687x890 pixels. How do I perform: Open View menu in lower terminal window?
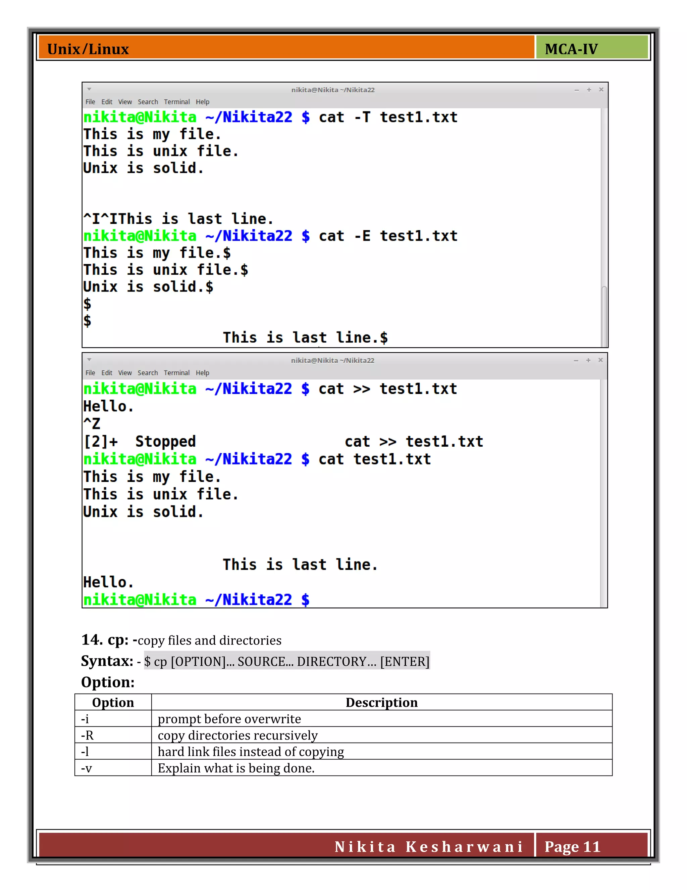pyautogui.click(x=125, y=373)
